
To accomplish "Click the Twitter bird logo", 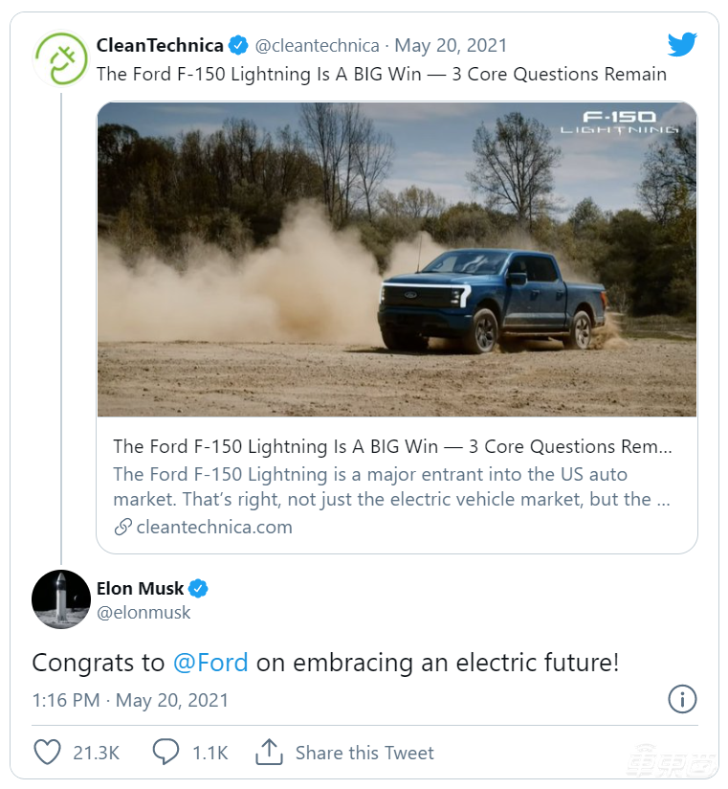I will click(x=682, y=44).
